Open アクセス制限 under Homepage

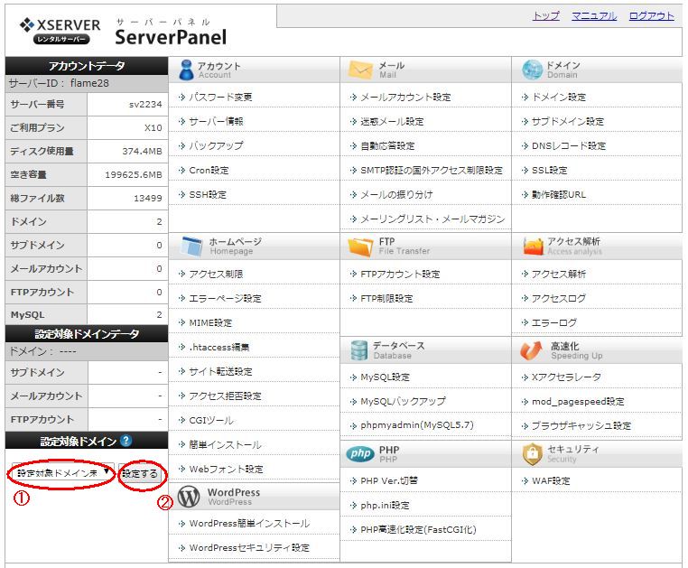216,274
